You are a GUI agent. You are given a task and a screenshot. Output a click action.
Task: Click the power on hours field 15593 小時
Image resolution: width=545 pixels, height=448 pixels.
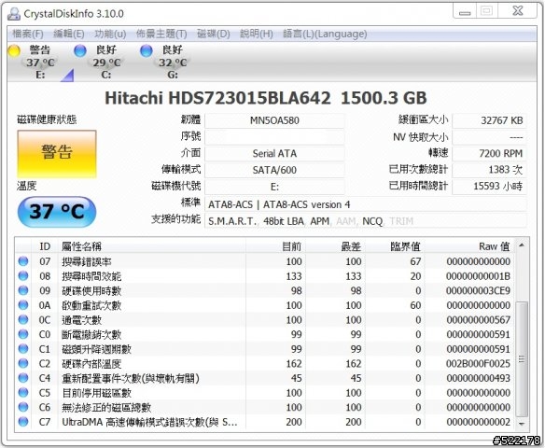489,187
